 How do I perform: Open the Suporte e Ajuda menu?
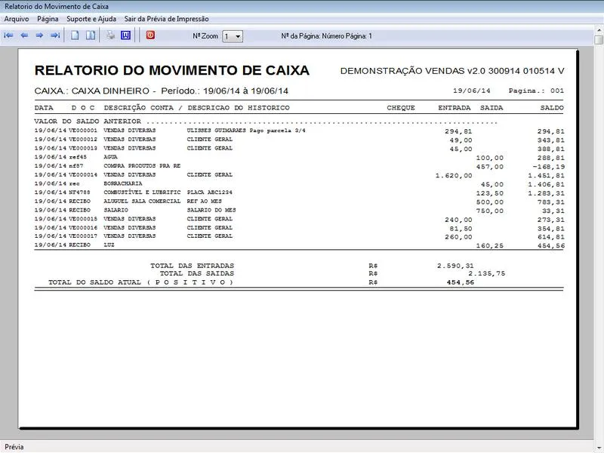(x=90, y=19)
